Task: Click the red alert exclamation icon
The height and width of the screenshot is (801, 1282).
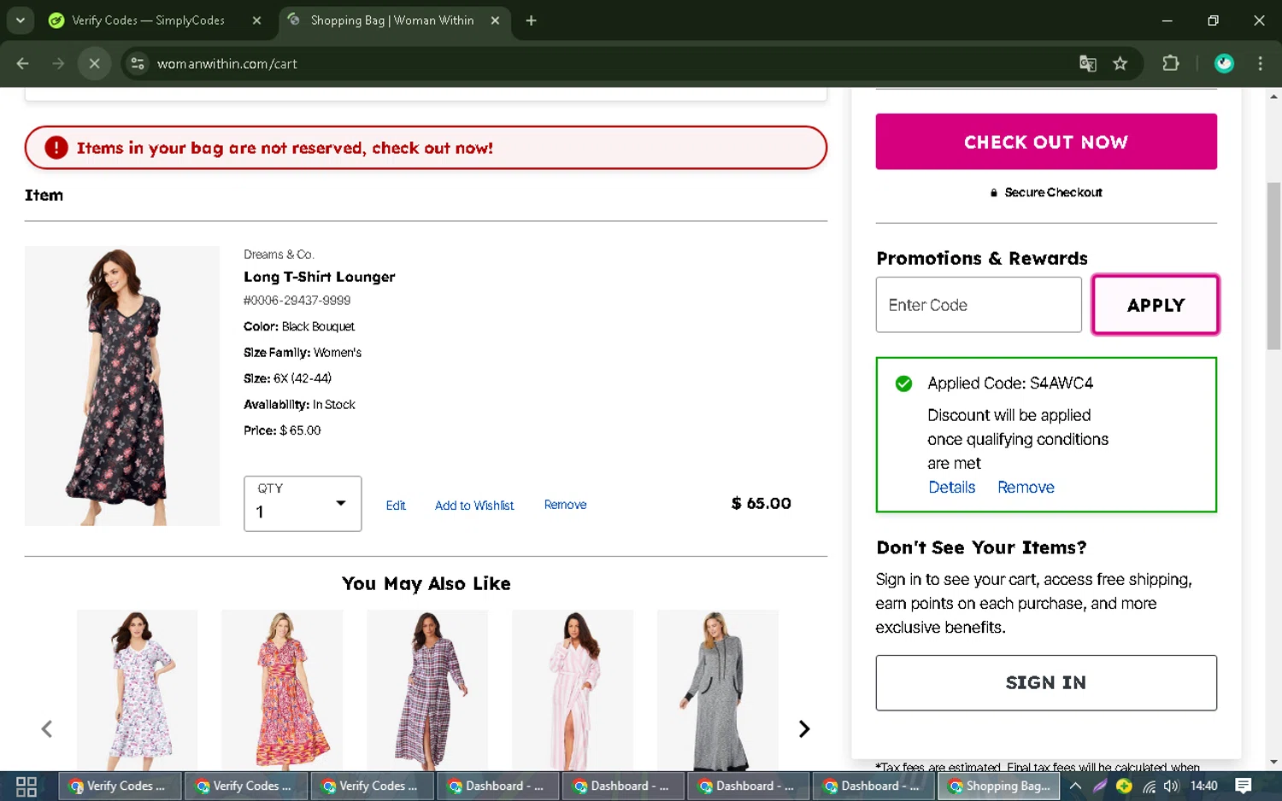Action: click(56, 148)
